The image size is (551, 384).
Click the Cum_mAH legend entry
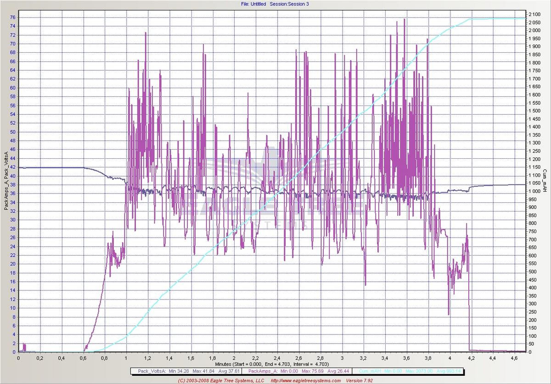[368, 370]
